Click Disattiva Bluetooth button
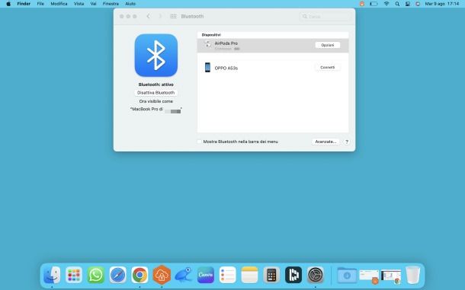The height and width of the screenshot is (290, 465). (156, 93)
